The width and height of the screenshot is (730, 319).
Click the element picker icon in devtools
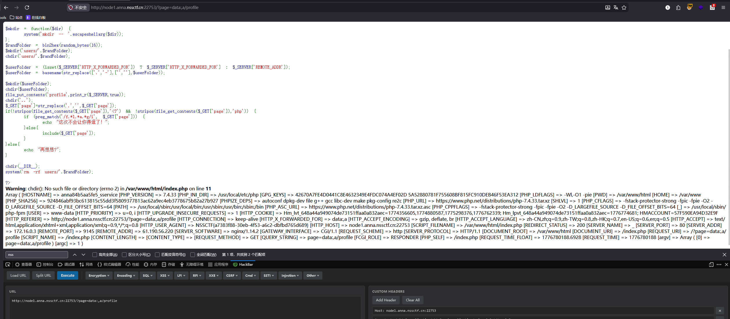8,265
